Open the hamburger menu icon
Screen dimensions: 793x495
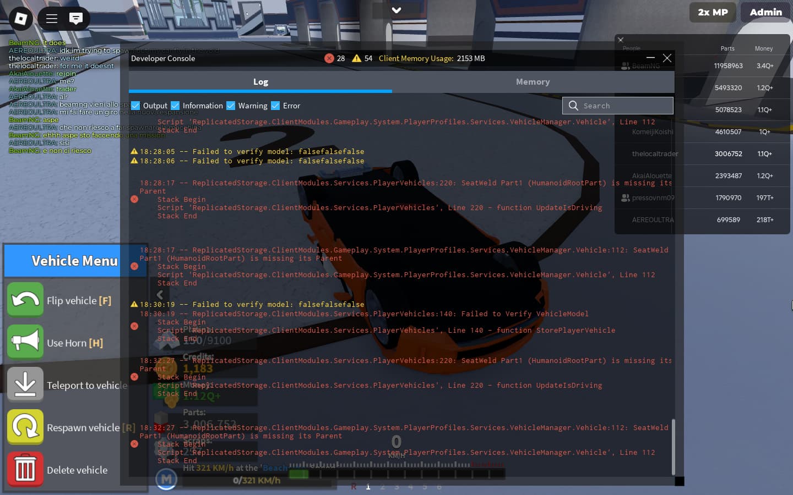point(52,19)
